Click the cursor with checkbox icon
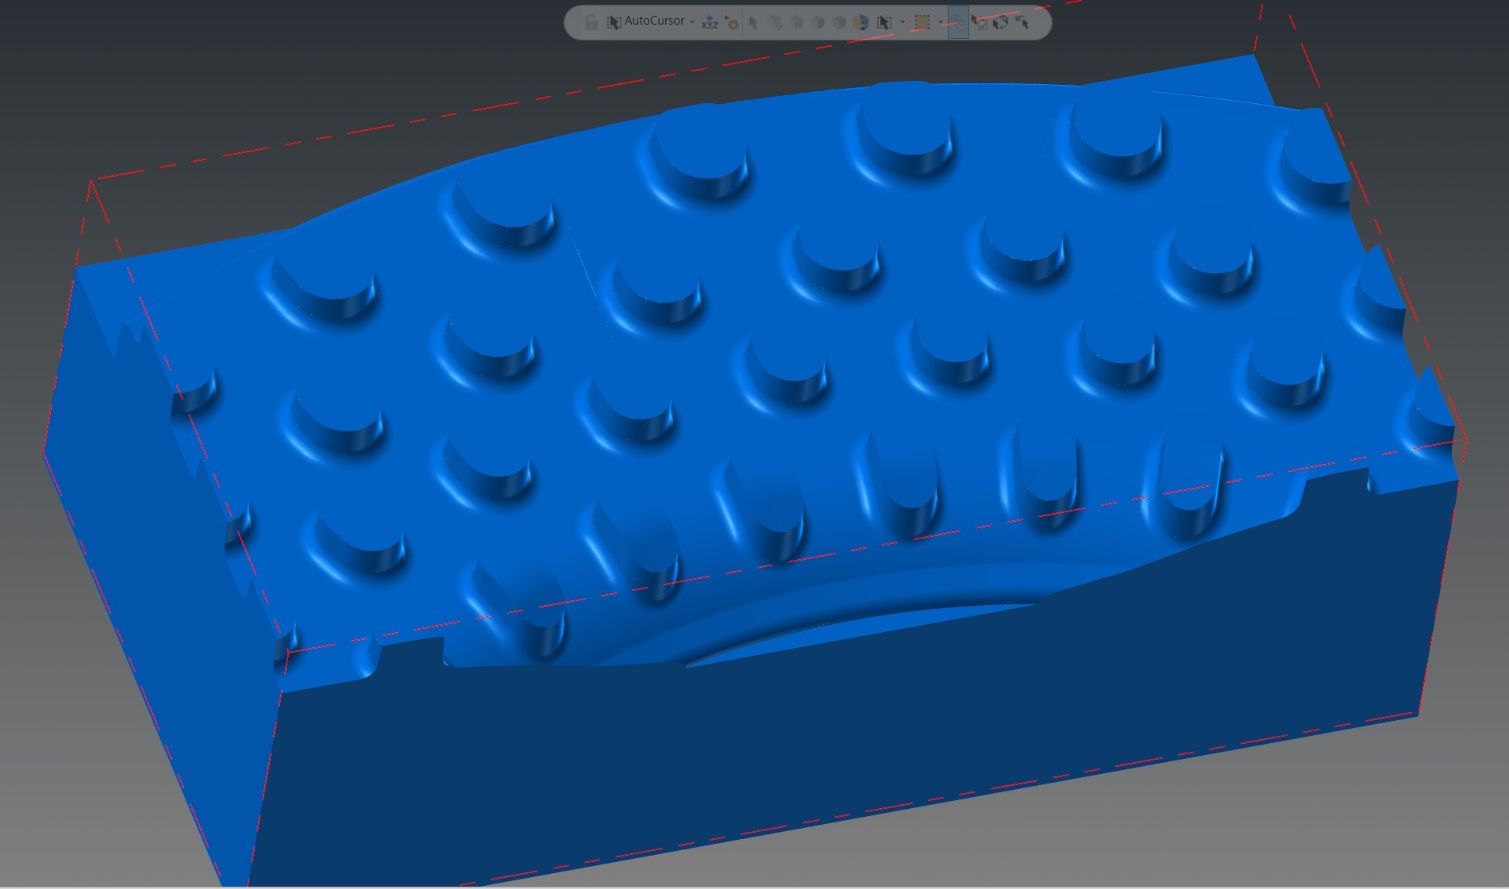This screenshot has height=889, width=1509. tap(979, 23)
